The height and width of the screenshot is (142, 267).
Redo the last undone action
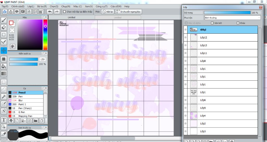pyautogui.click(x=57, y=11)
